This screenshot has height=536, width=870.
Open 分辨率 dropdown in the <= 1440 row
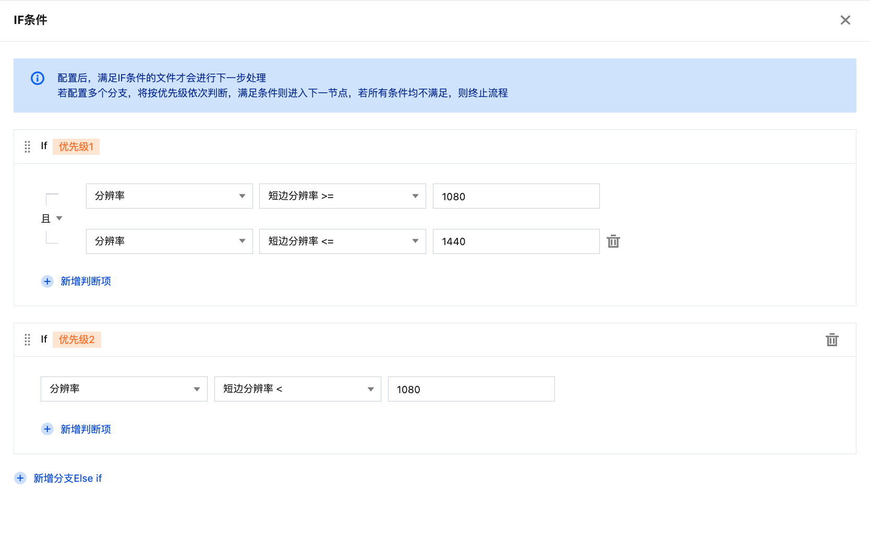170,241
